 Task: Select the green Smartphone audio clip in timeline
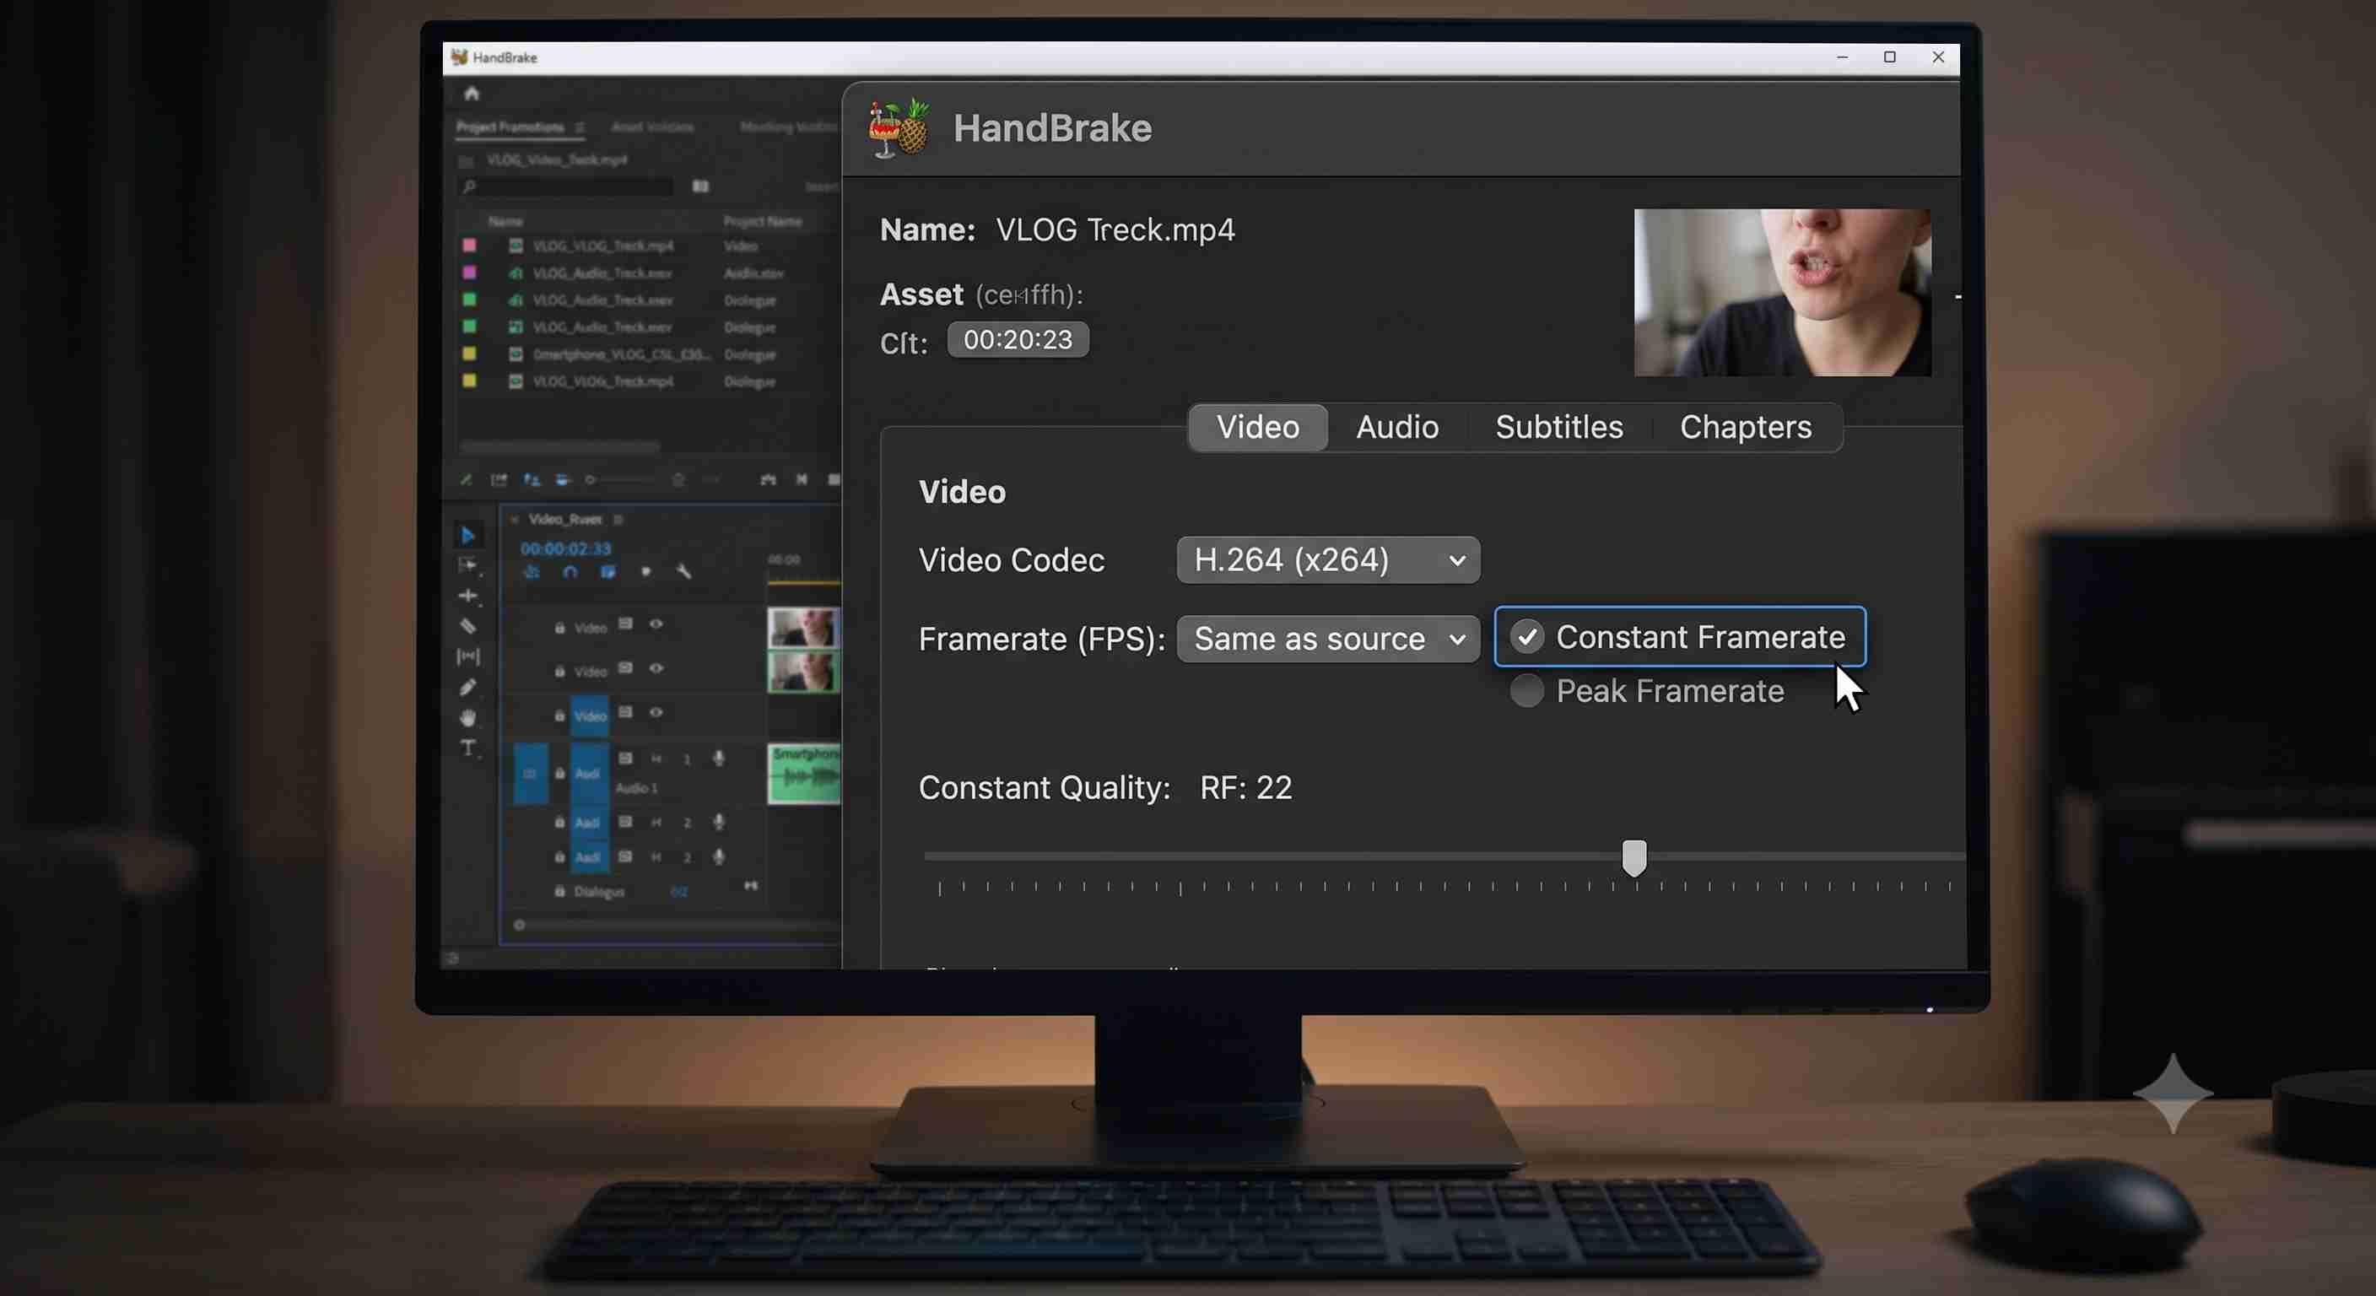[804, 774]
